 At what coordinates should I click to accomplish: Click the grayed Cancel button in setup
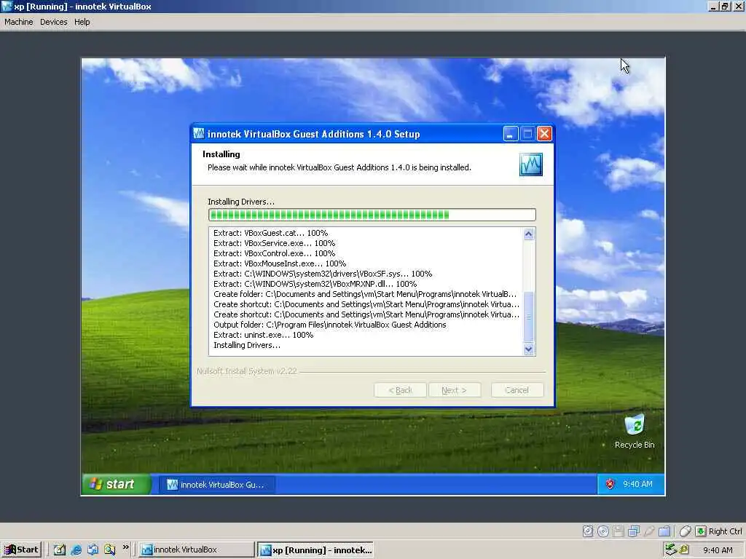click(517, 390)
